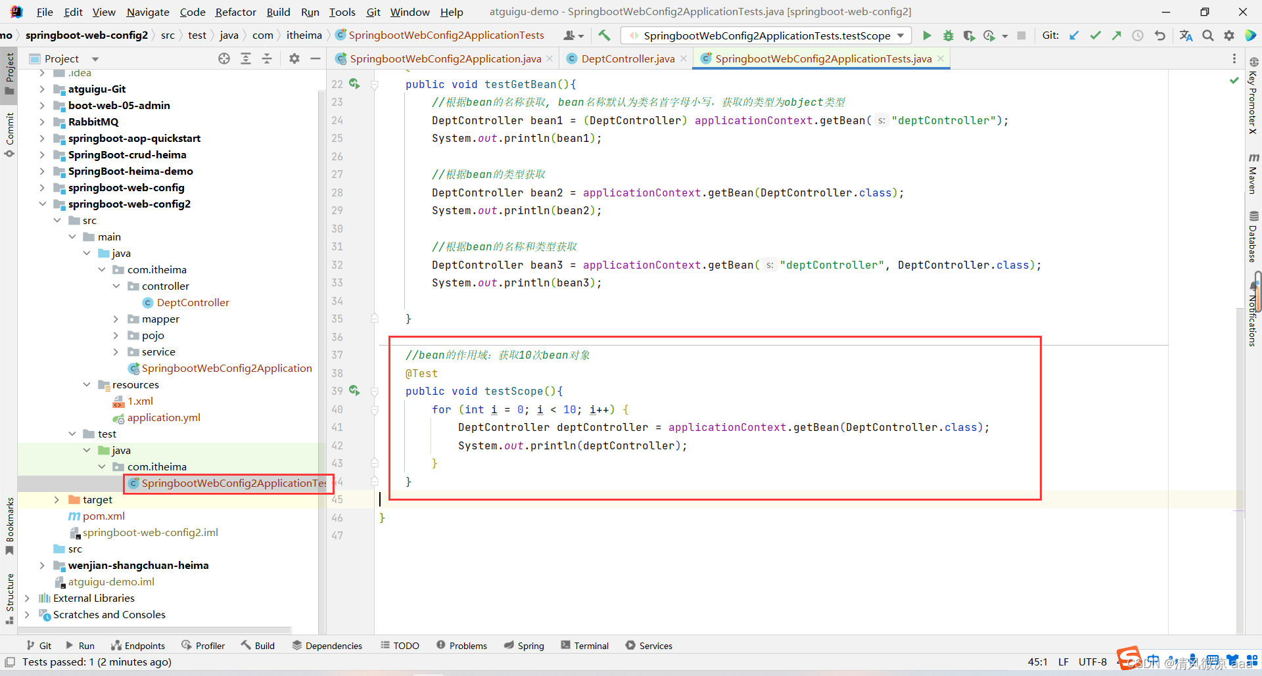Click UTF-8 encoding in status bar
The height and width of the screenshot is (676, 1262).
[1092, 662]
